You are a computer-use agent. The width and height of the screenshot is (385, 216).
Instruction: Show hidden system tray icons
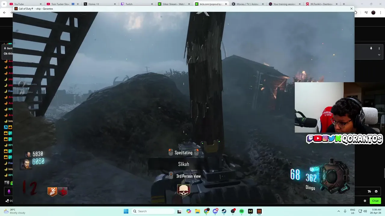click(338, 211)
